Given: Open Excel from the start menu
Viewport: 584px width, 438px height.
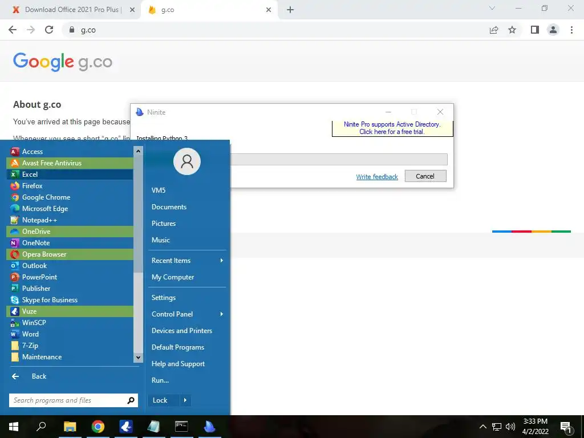Looking at the screenshot, I should 70,175.
